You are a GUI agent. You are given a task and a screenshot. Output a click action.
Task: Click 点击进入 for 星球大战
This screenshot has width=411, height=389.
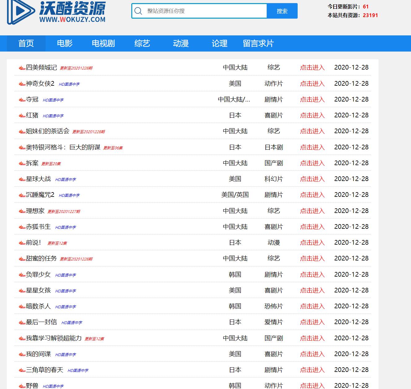[312, 179]
